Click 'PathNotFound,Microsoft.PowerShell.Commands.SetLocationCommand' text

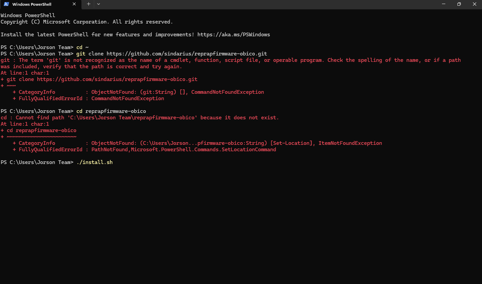click(184, 150)
